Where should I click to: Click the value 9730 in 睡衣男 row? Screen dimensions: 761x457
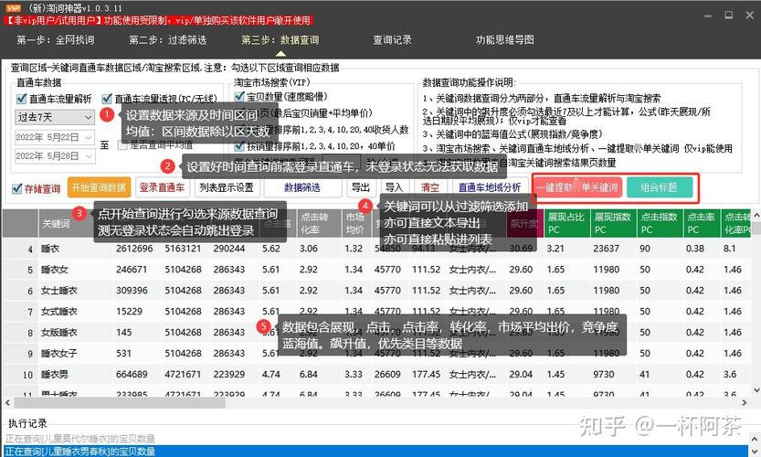click(604, 375)
